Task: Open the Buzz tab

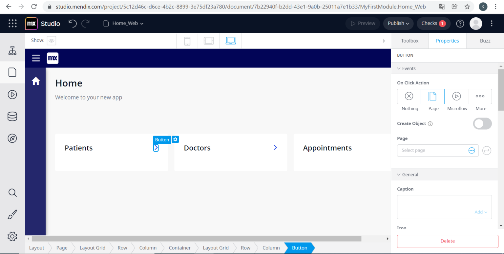Action: (485, 41)
